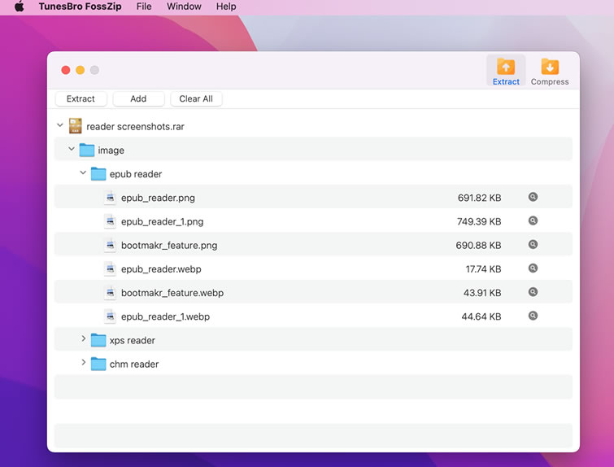Screen dimensions: 614x467
Task: Click the Extract button in the action bar
Action: (81, 98)
